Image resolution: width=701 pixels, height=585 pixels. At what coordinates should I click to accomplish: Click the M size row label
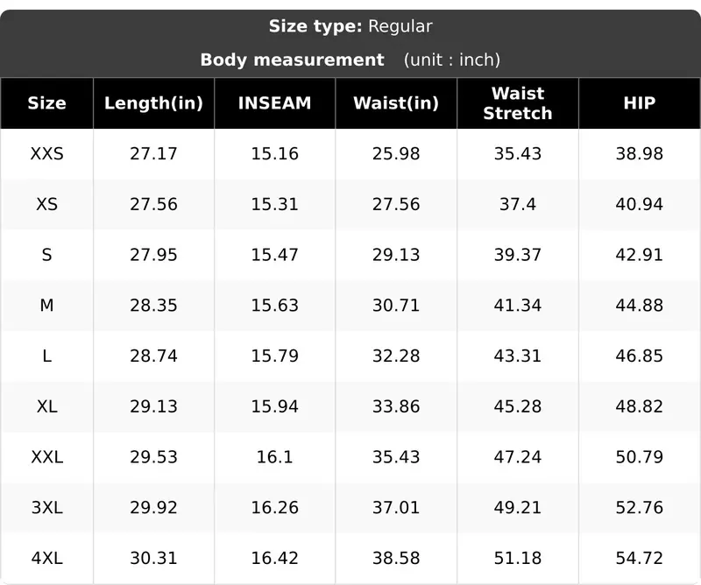[47, 306]
